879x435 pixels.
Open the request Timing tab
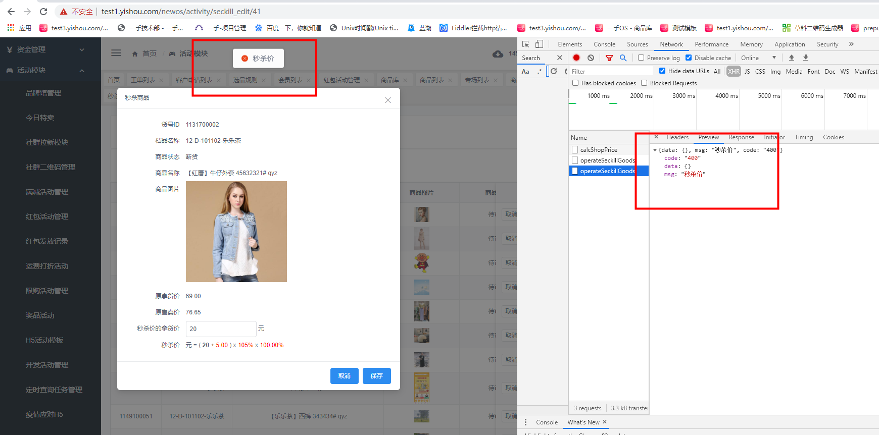pyautogui.click(x=804, y=137)
